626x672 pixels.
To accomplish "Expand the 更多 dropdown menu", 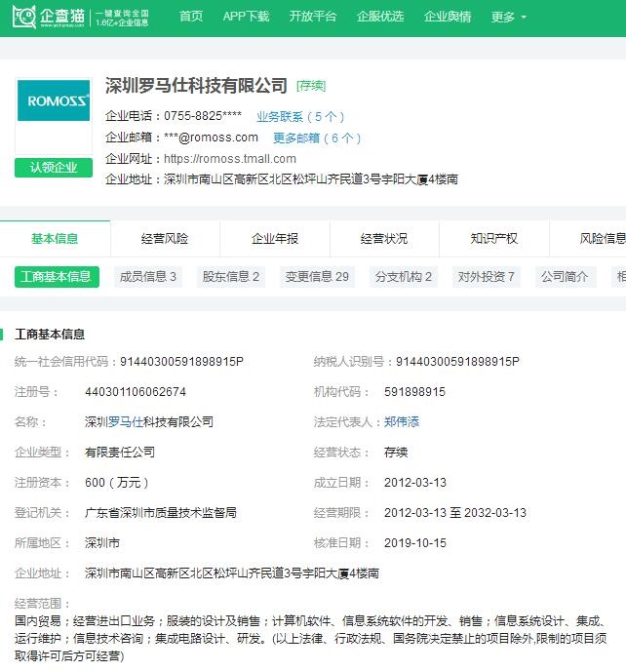I will point(509,18).
